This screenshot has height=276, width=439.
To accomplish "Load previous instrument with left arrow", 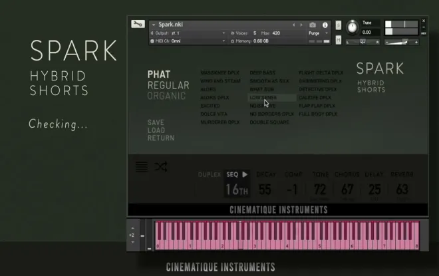I will click(293, 25).
